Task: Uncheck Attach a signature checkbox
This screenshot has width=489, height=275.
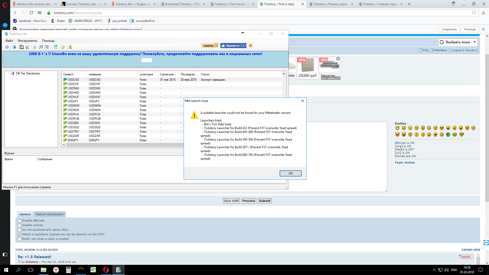Action: (x=19, y=235)
